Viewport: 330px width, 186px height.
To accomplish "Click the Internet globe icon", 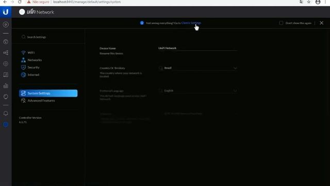I will click(x=23, y=74).
